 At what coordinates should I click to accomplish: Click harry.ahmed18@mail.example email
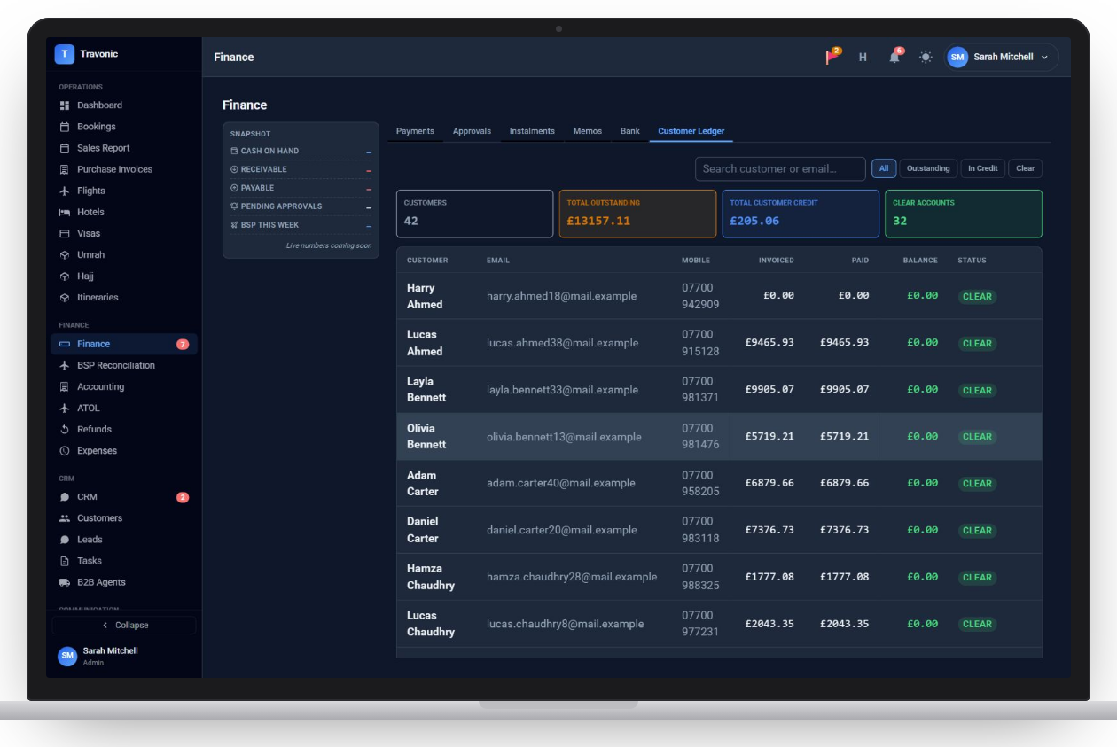[x=561, y=296]
